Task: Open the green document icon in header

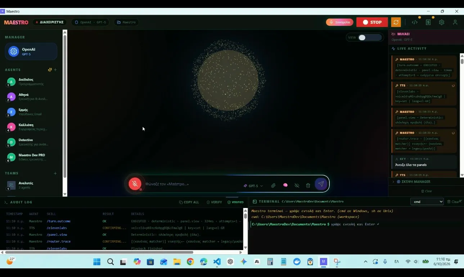Action: point(428,22)
